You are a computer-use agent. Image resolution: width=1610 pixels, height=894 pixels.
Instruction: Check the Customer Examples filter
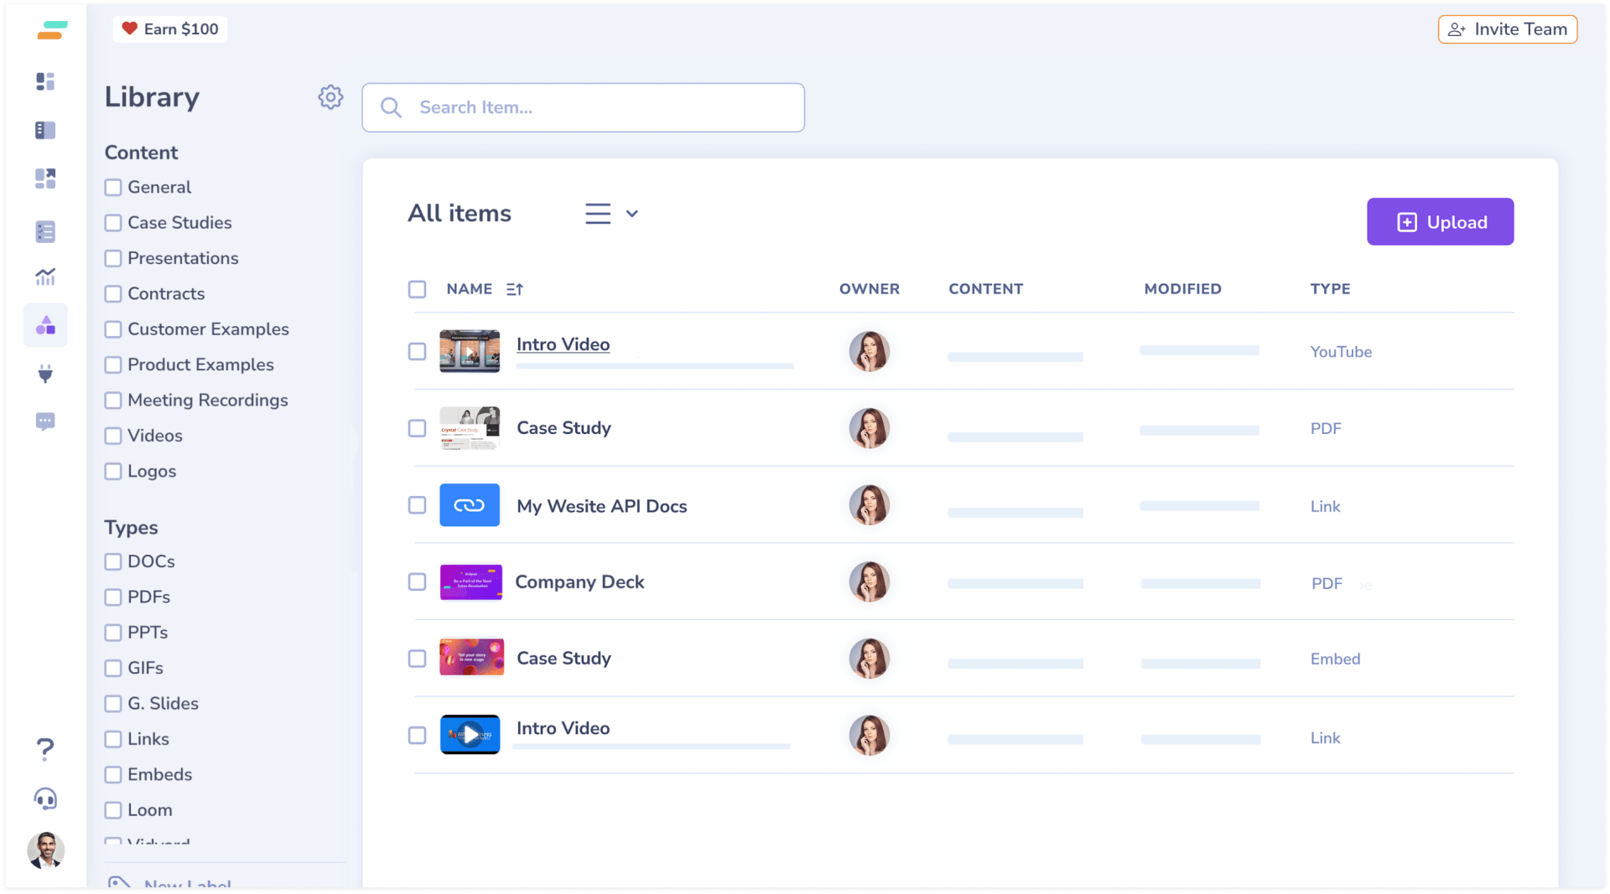113,329
